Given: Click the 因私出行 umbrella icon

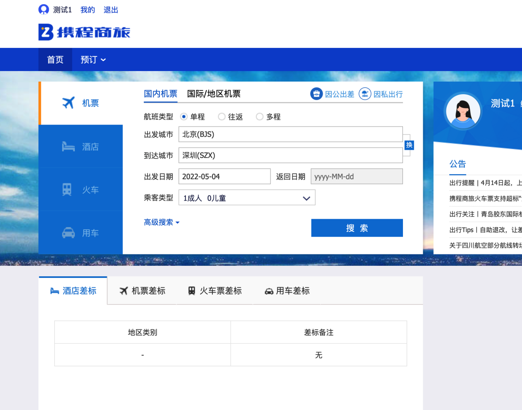Looking at the screenshot, I should [365, 94].
